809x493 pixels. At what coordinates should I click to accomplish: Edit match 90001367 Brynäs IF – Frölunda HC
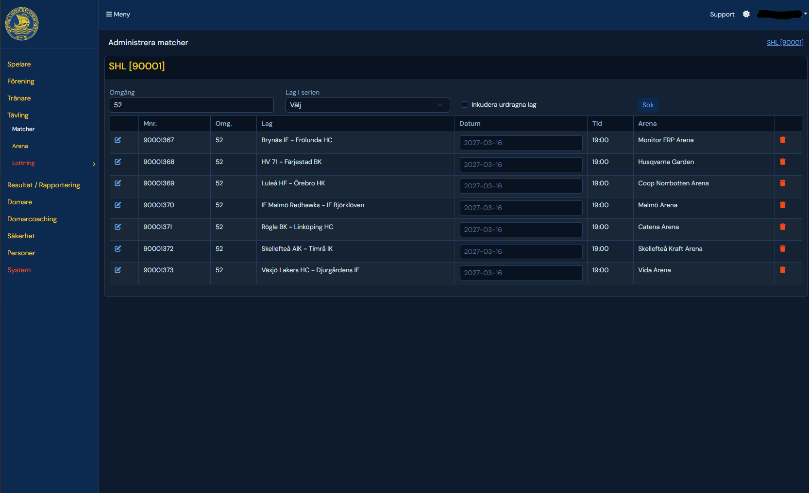[118, 140]
